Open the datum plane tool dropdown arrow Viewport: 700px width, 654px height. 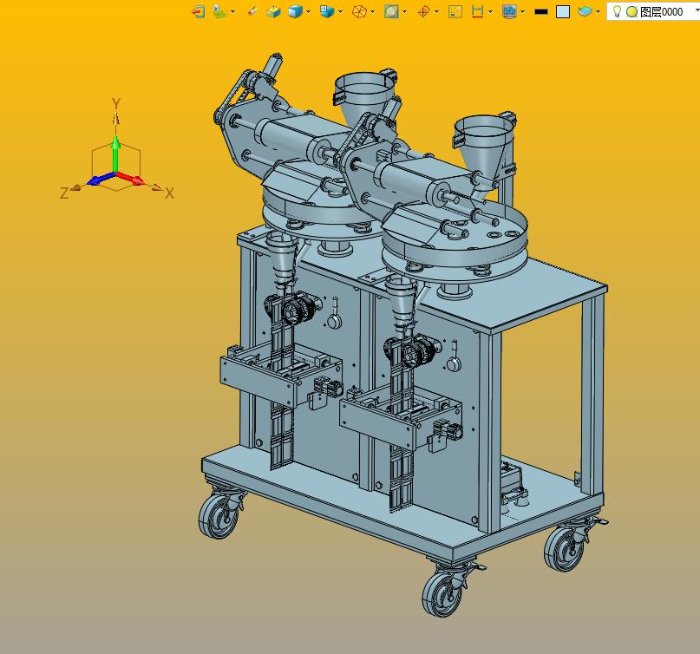pyautogui.click(x=232, y=11)
